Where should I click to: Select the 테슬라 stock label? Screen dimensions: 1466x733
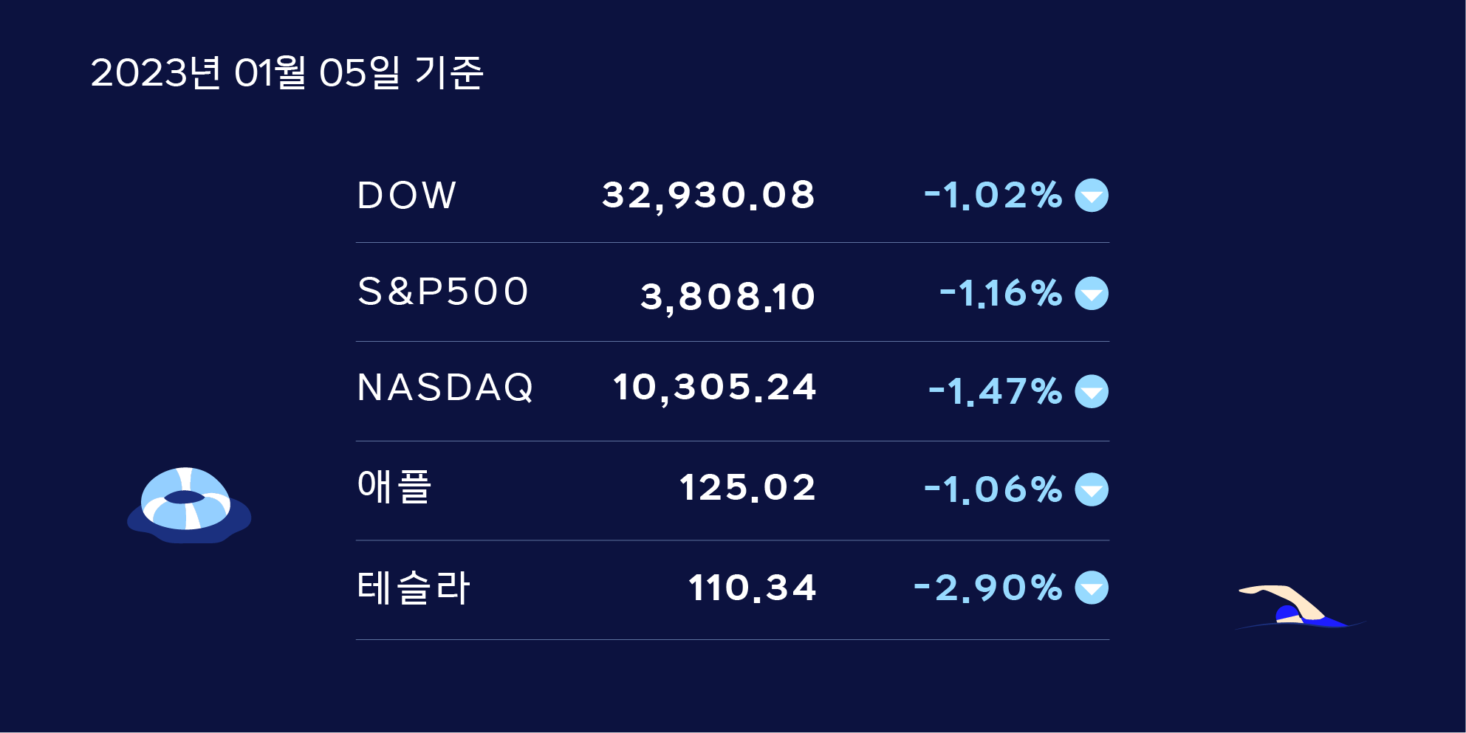click(414, 588)
